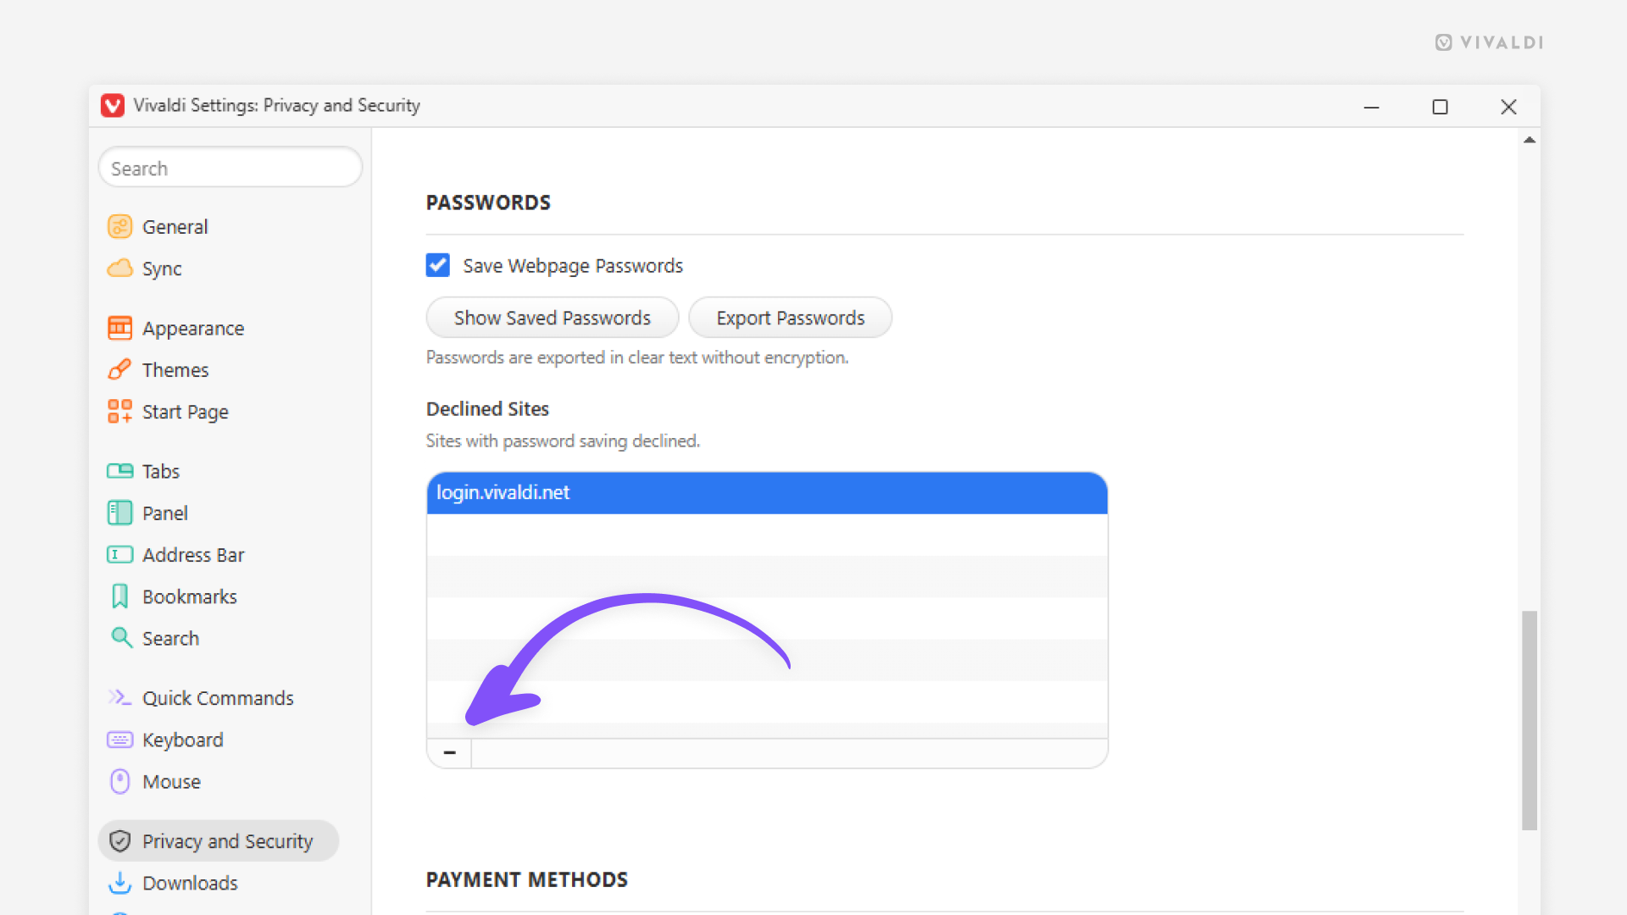The height and width of the screenshot is (915, 1627).
Task: Click Export Passwords button
Action: tap(790, 318)
